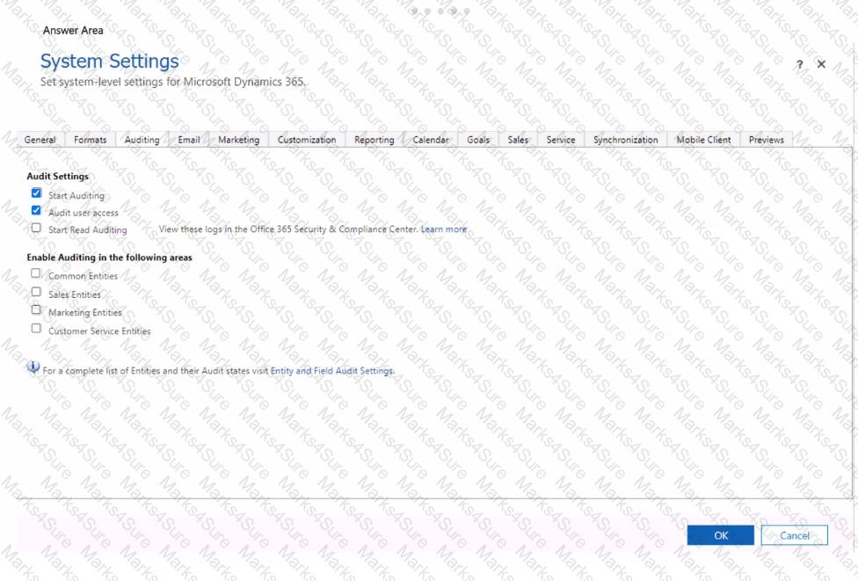Check the Common Entities checkbox
The image size is (858, 581).
point(36,274)
